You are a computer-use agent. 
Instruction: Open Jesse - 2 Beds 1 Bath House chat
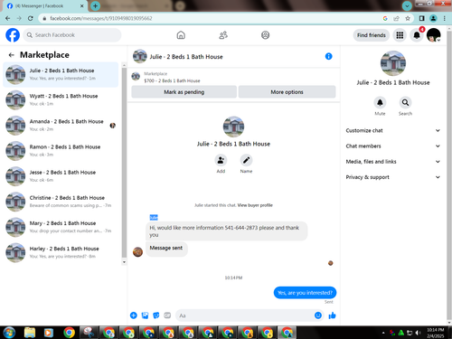pos(61,176)
